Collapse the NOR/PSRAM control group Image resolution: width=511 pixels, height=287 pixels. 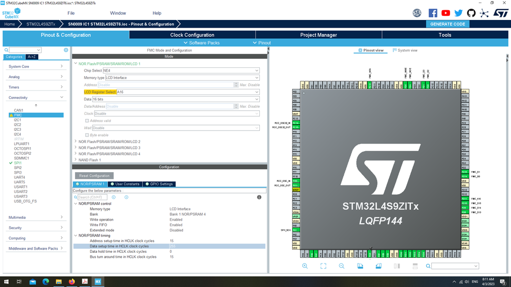pyautogui.click(x=76, y=204)
